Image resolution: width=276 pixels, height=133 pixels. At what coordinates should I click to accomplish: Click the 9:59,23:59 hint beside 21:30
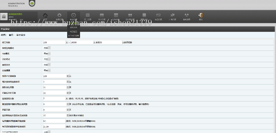[81, 127]
